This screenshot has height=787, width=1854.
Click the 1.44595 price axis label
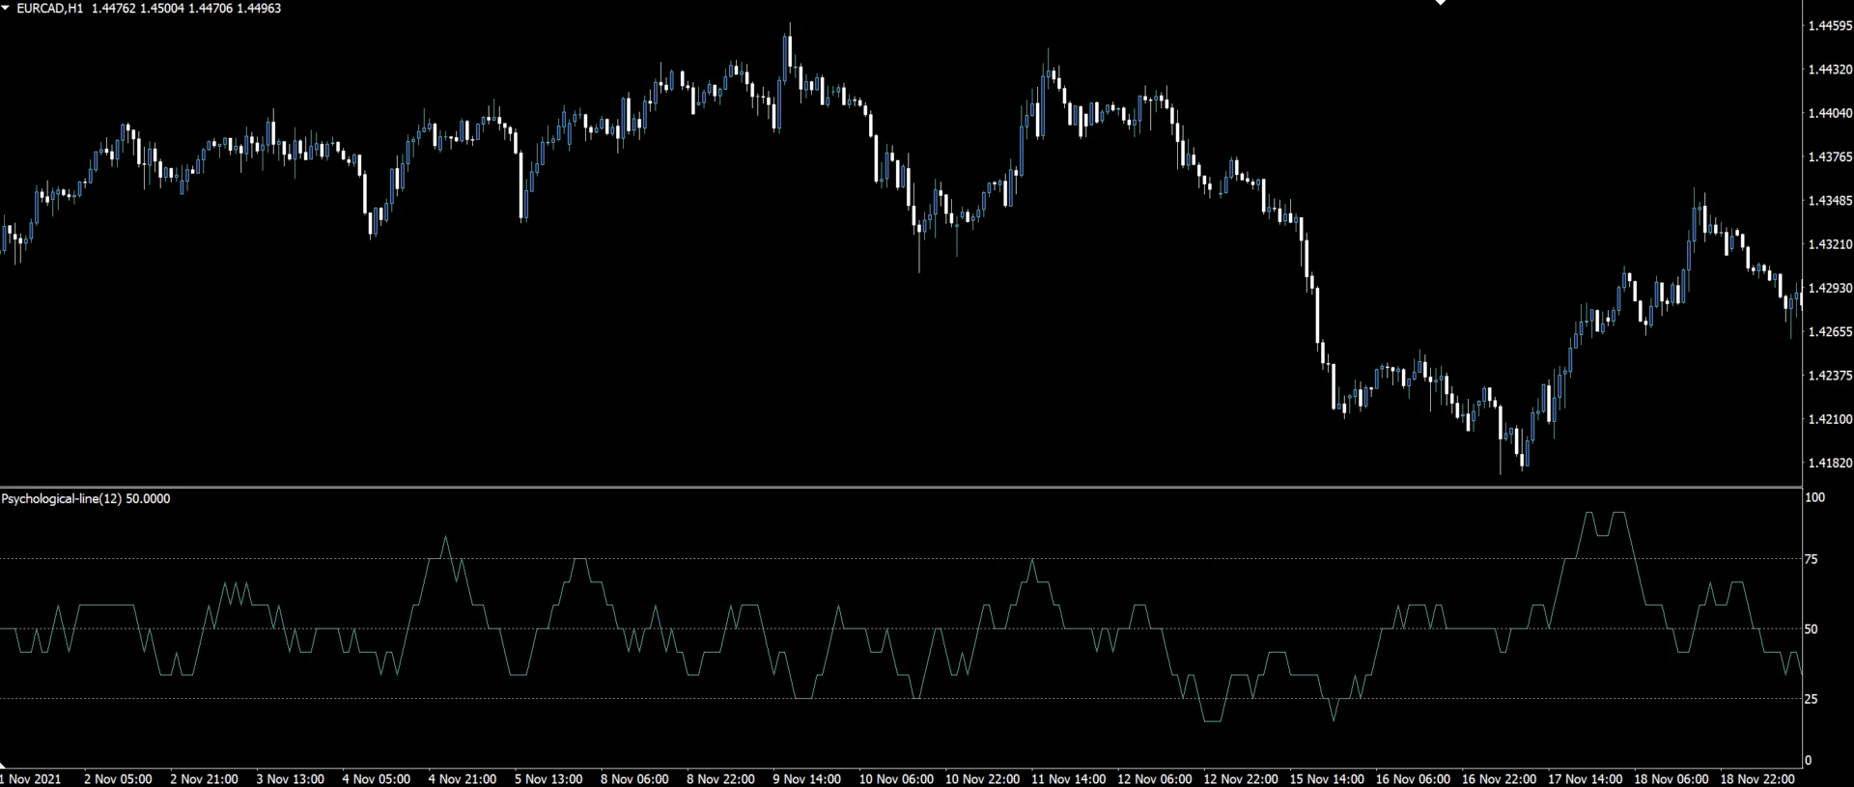(1829, 26)
